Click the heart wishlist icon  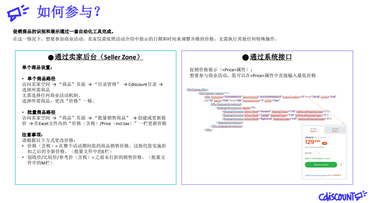[341, 165]
